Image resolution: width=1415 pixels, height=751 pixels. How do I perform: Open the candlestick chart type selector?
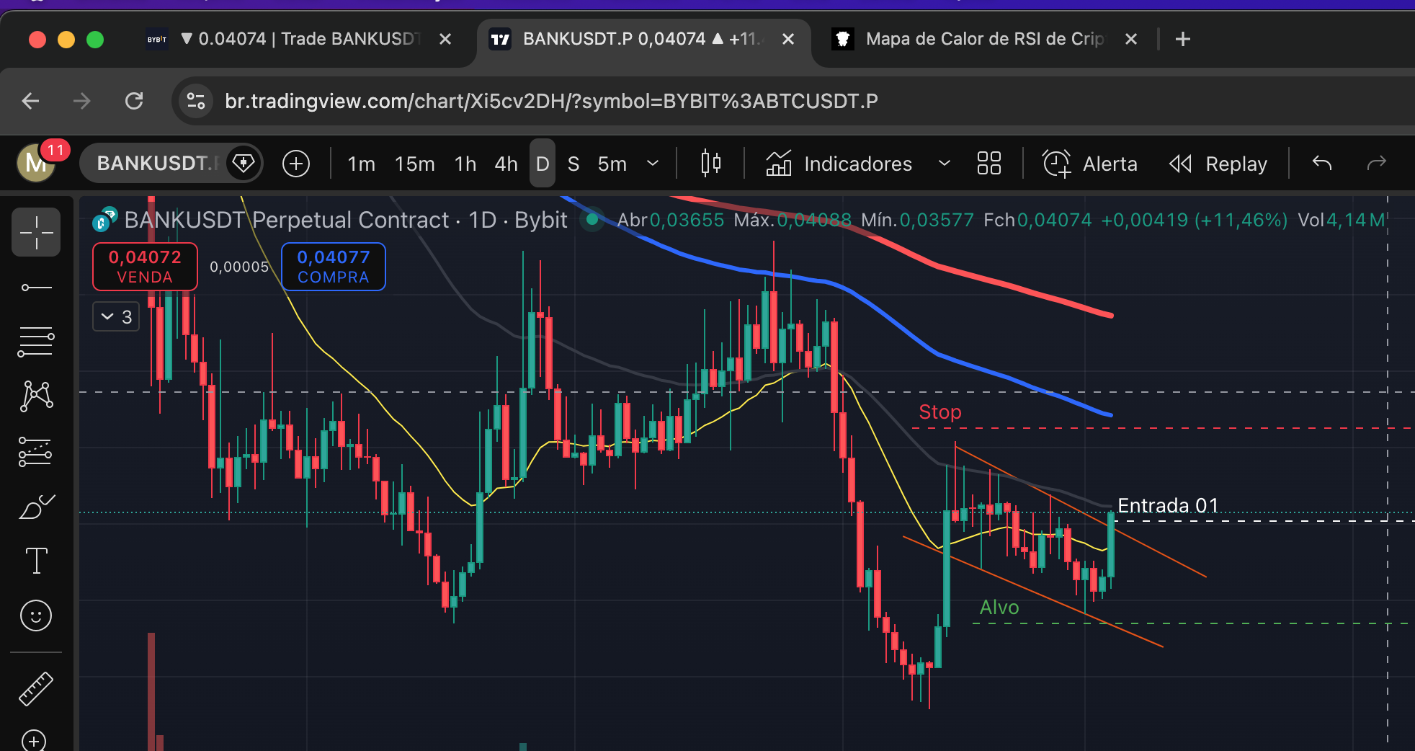coord(710,164)
